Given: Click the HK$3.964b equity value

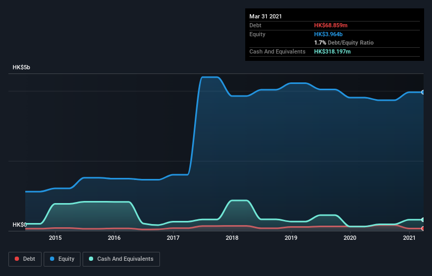Looking at the screenshot, I should coord(328,34).
